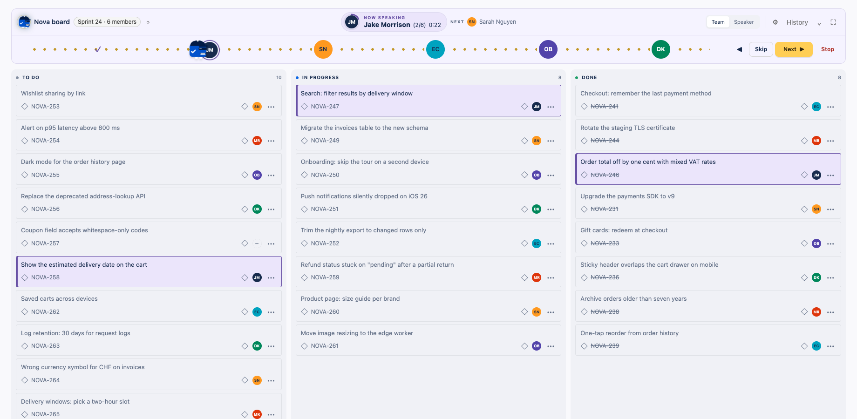The image size is (857, 419).
Task: Go back to the previous speaker arrow
Action: click(740, 49)
